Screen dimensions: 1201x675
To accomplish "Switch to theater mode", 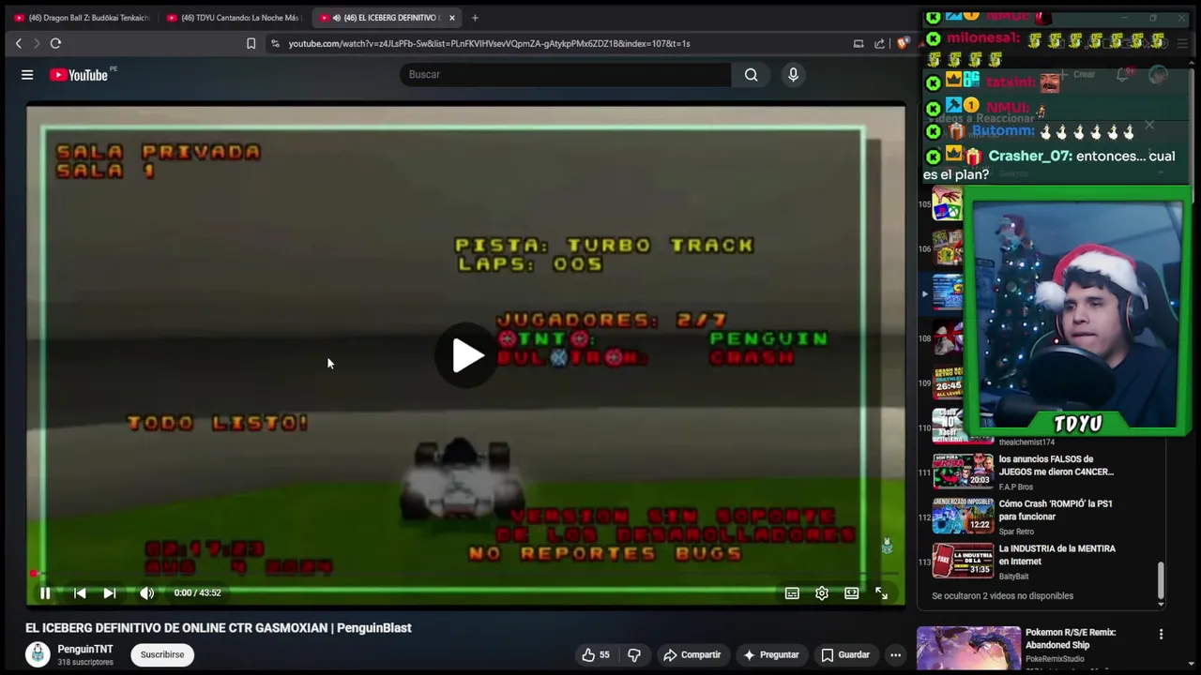I will tap(851, 592).
